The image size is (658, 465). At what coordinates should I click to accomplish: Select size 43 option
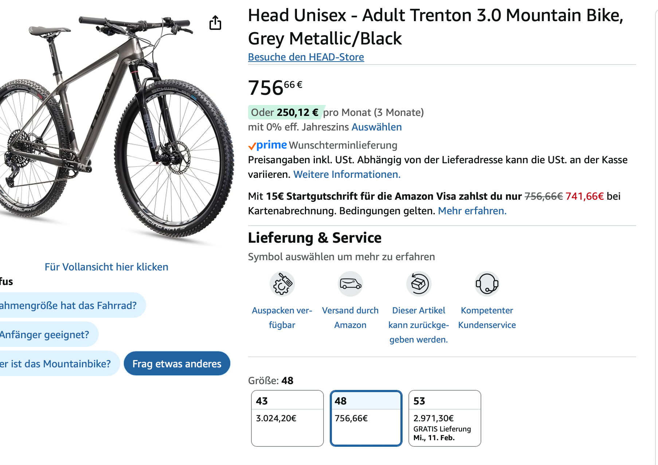click(x=287, y=418)
